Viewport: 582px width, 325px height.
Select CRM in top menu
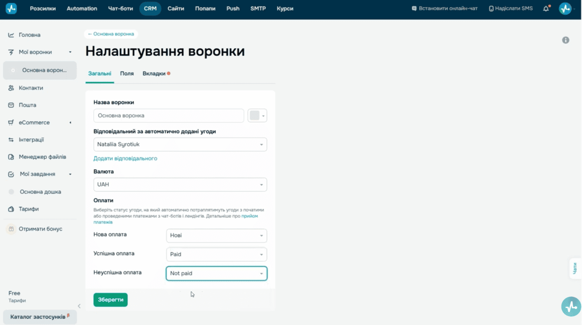point(150,9)
